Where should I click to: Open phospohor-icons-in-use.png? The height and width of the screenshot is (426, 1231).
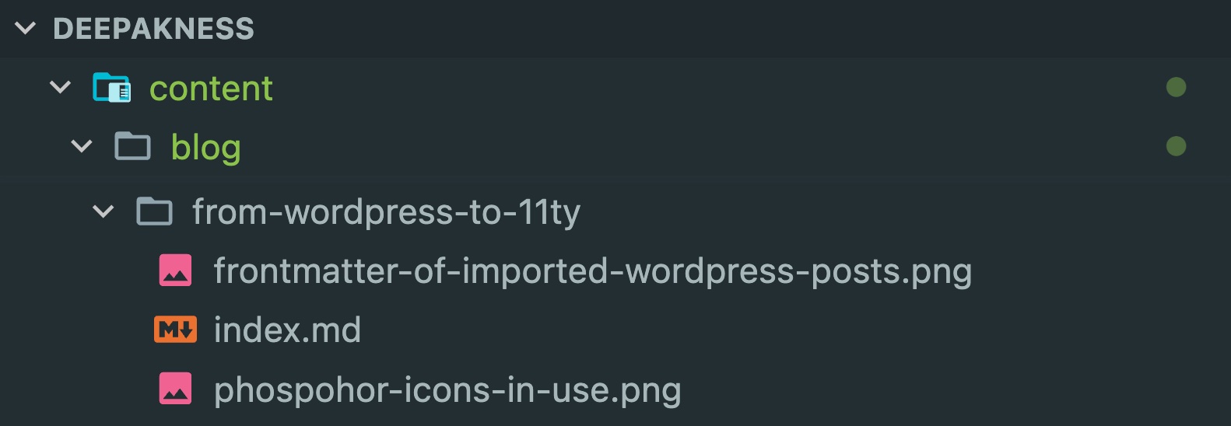(x=447, y=390)
